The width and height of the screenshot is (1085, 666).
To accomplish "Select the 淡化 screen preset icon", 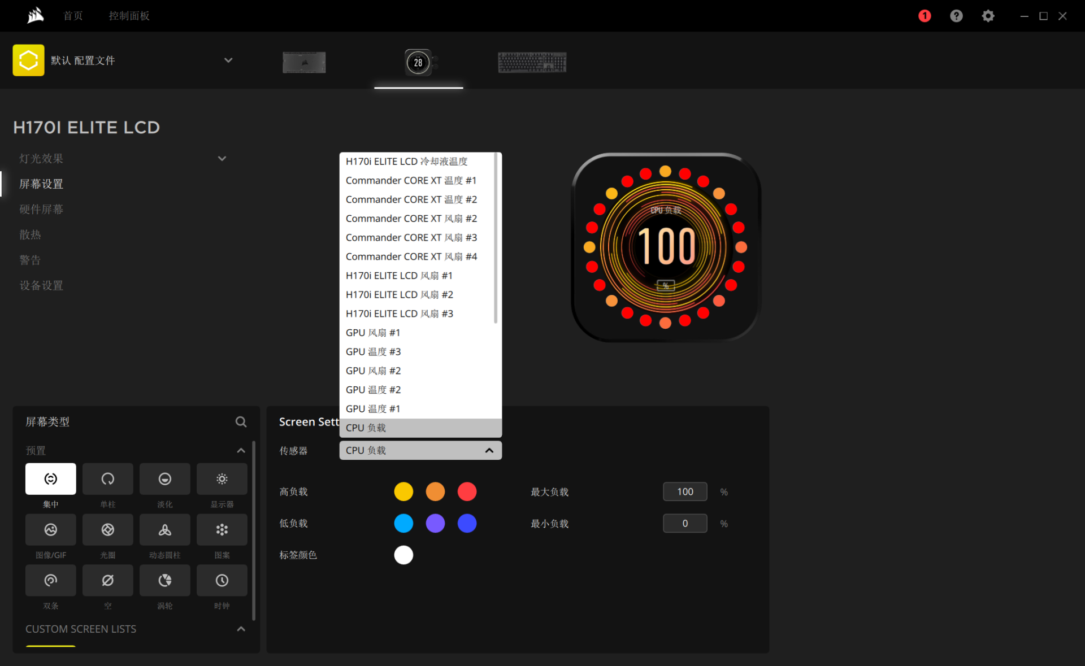I will (164, 478).
